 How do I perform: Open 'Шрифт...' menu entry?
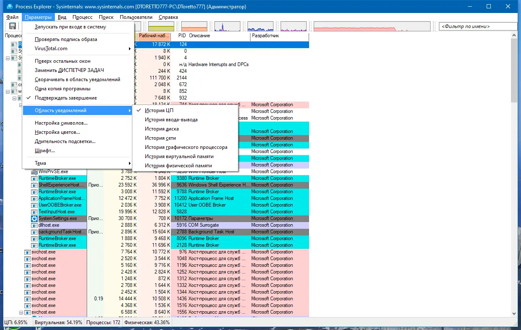(78, 151)
